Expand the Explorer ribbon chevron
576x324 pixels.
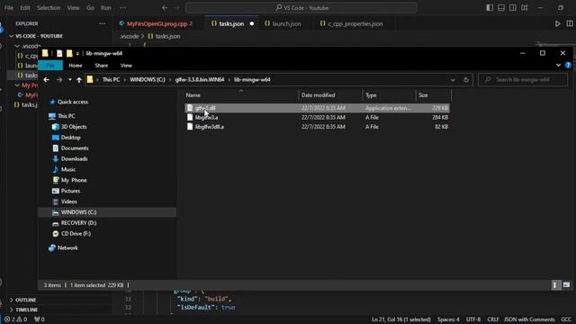point(558,65)
